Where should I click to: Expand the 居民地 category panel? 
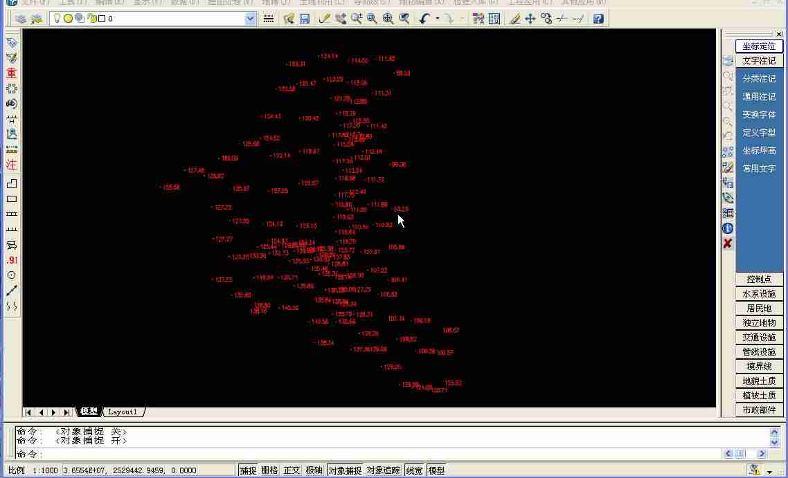(759, 309)
